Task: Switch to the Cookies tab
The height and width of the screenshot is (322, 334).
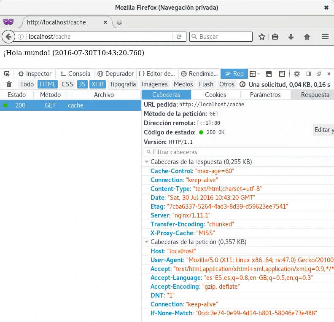Action: click(x=215, y=95)
